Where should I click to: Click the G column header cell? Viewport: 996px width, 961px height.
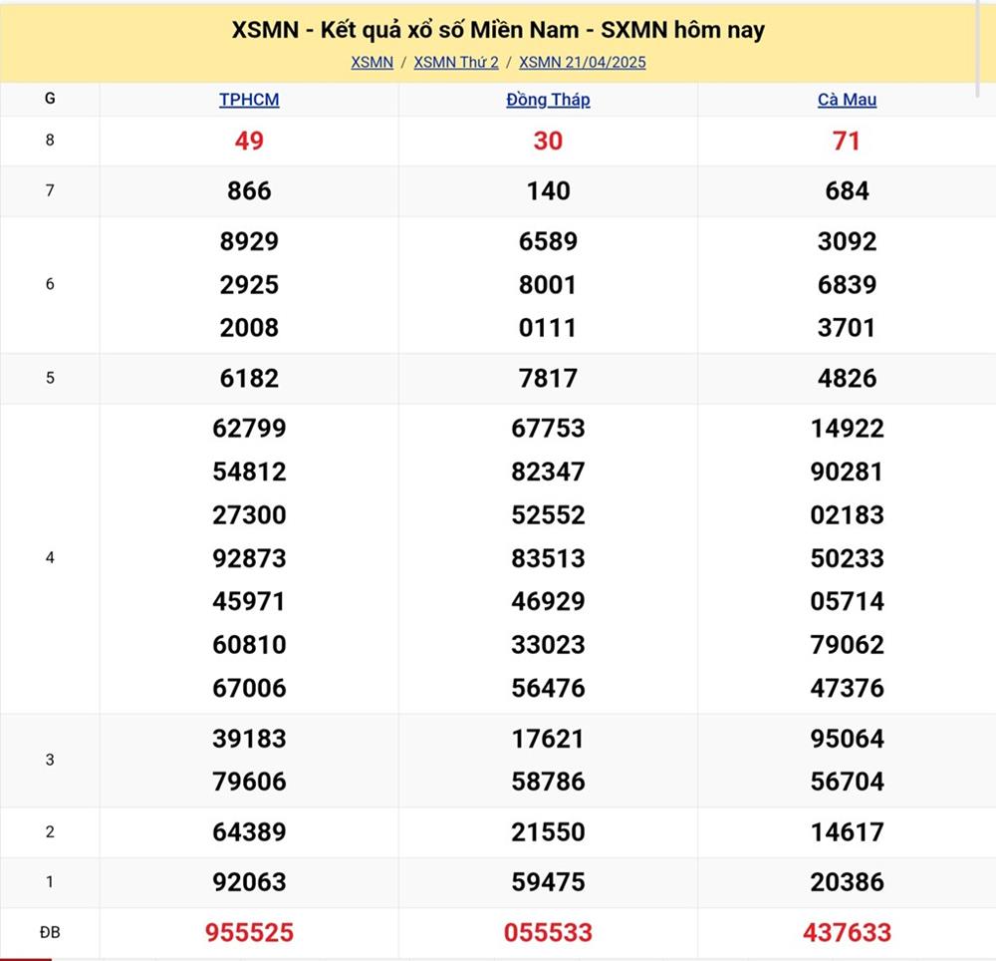[x=50, y=99]
